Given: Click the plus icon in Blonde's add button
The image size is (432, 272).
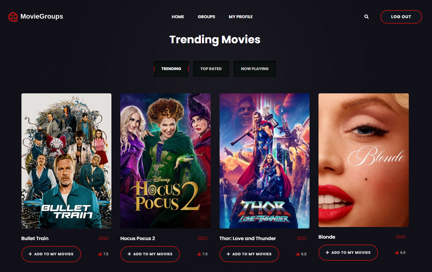Looking at the screenshot, I should click(327, 253).
